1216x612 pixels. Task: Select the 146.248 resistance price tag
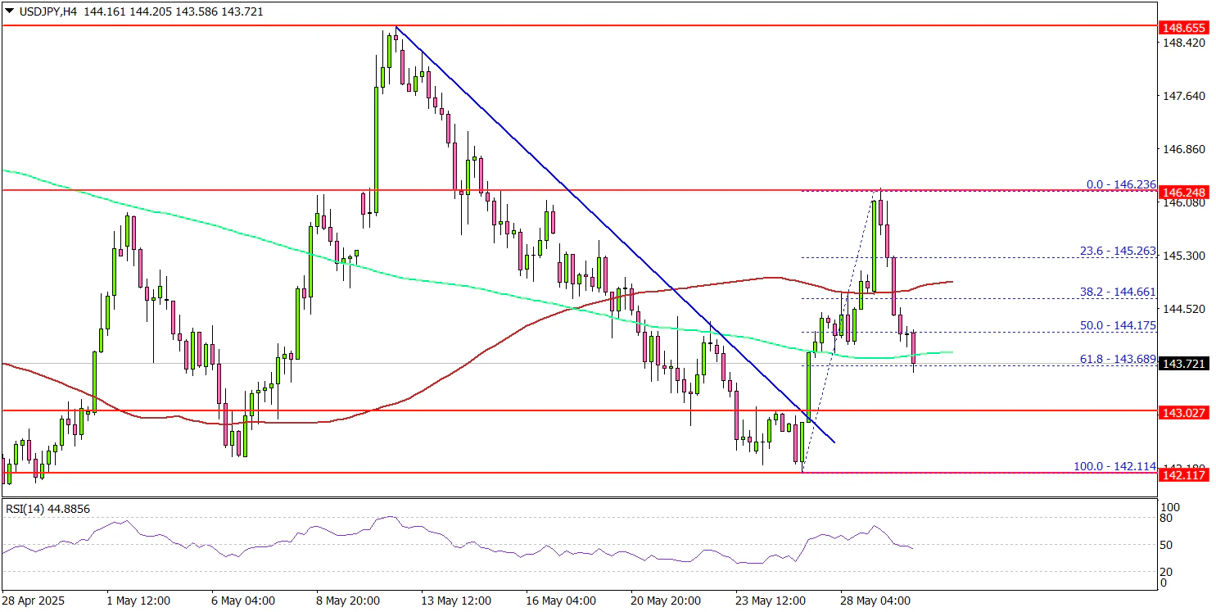click(1183, 192)
